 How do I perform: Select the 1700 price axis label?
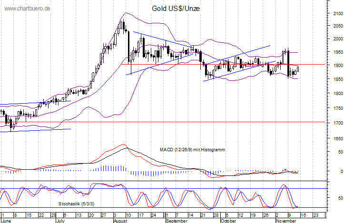coord(338,123)
